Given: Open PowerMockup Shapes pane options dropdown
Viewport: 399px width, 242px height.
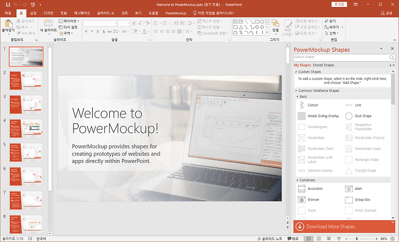Looking at the screenshot, I should click(x=381, y=48).
